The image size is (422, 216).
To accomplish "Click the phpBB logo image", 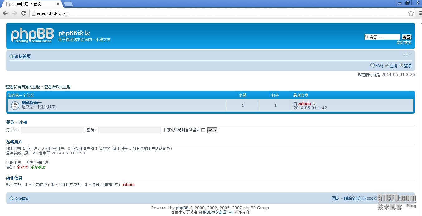I will tap(32, 35).
